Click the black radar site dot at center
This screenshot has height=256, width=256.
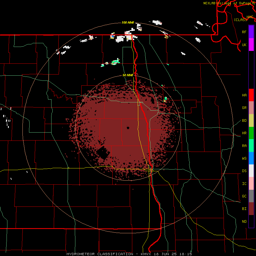click(128, 128)
